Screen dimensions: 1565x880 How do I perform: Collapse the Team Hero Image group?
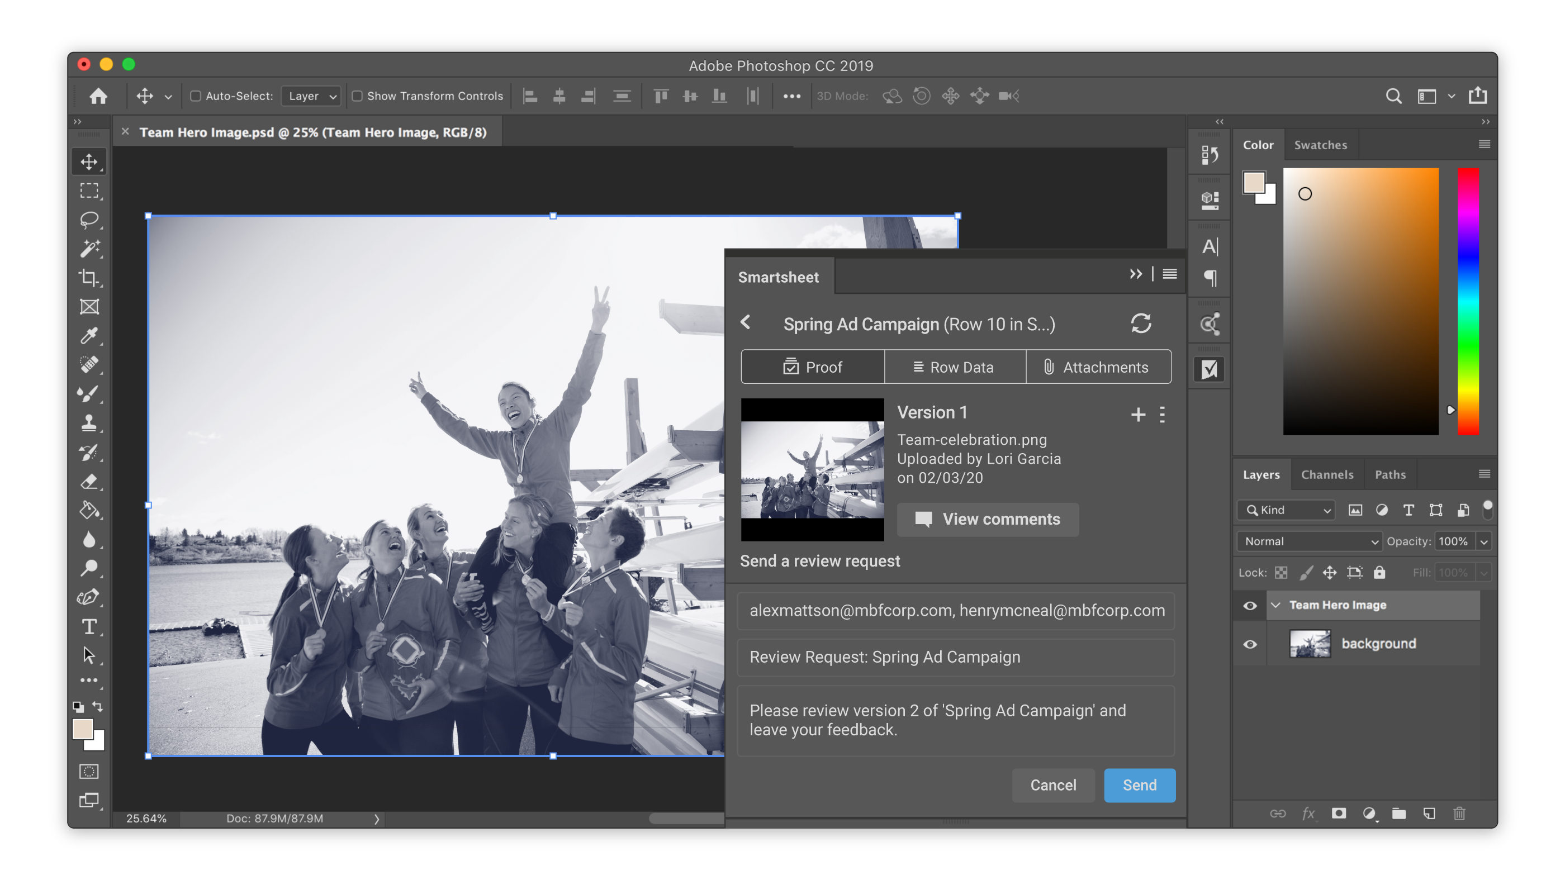click(1275, 605)
